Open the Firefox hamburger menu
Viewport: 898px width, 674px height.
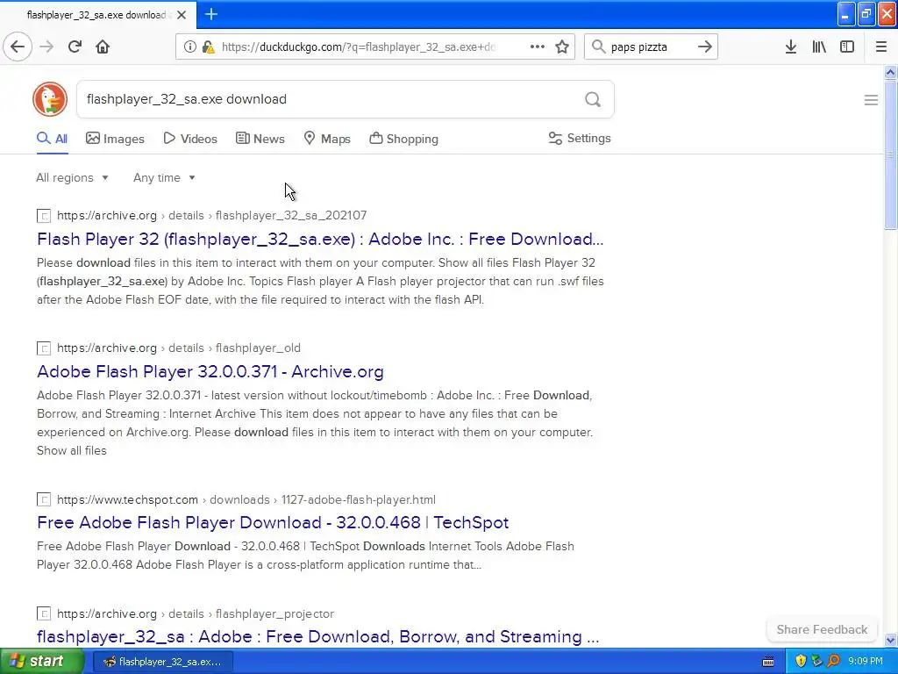pyautogui.click(x=881, y=47)
